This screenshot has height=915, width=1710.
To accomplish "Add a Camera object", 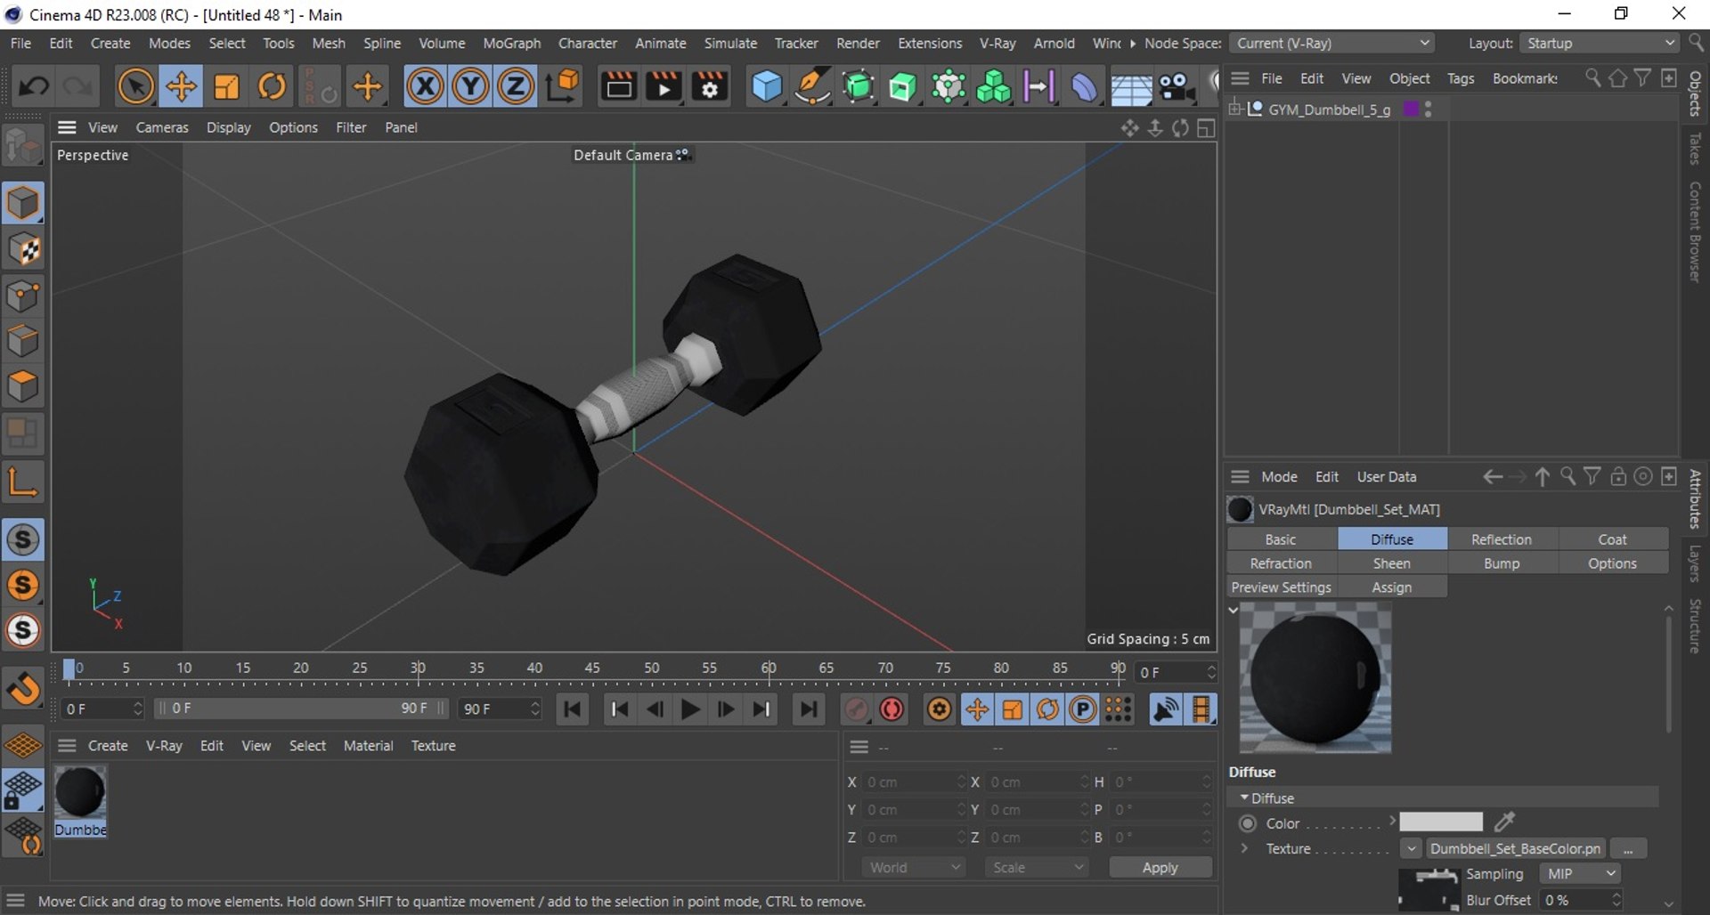I will [1176, 86].
